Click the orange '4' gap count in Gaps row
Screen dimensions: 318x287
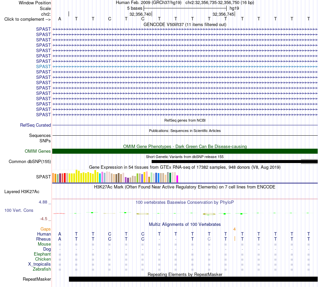(x=234, y=229)
